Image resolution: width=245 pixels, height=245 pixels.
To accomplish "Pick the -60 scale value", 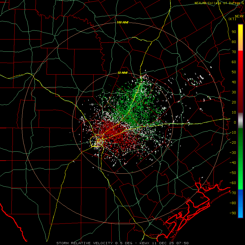I will coord(233,183).
